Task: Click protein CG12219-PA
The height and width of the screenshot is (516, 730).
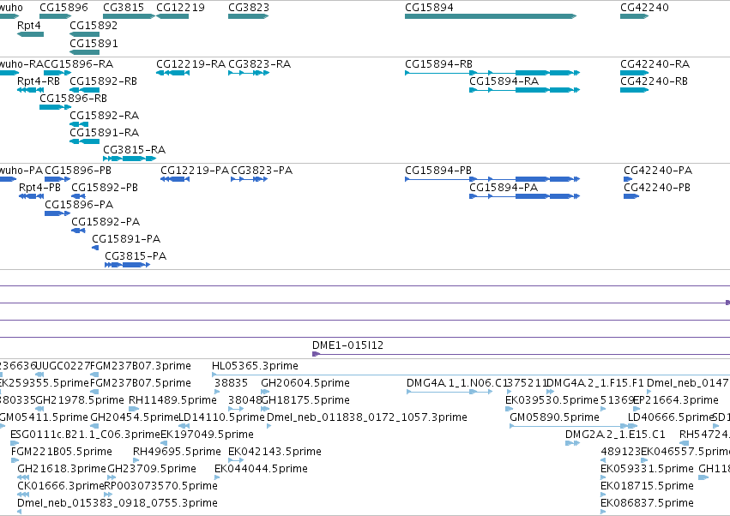Action: click(175, 179)
